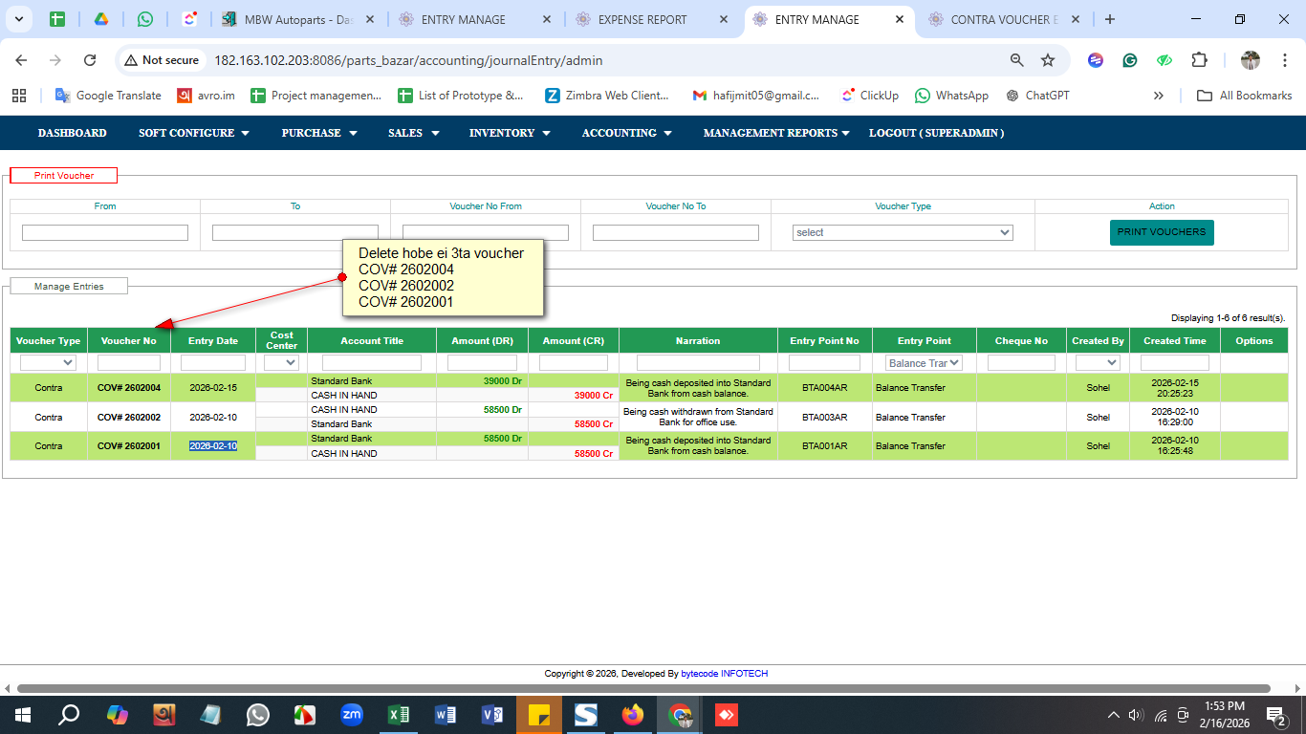Open the Created By filter dropdown
Screen dimensions: 1306x734
click(1098, 363)
